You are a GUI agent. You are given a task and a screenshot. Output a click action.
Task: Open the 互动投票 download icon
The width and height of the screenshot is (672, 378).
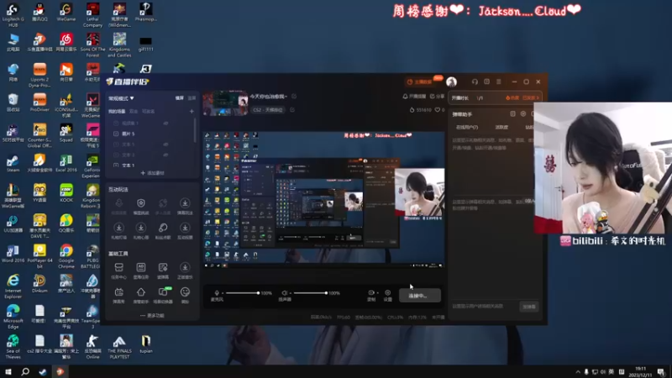[185, 228]
